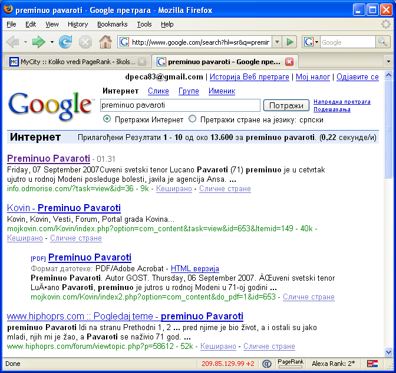Viewport: 396px width, 373px height.
Task: Click the MyCity tab favicon
Action: coord(14,62)
